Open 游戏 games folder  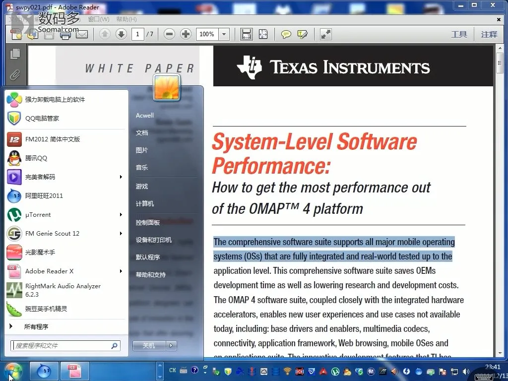[x=142, y=187]
